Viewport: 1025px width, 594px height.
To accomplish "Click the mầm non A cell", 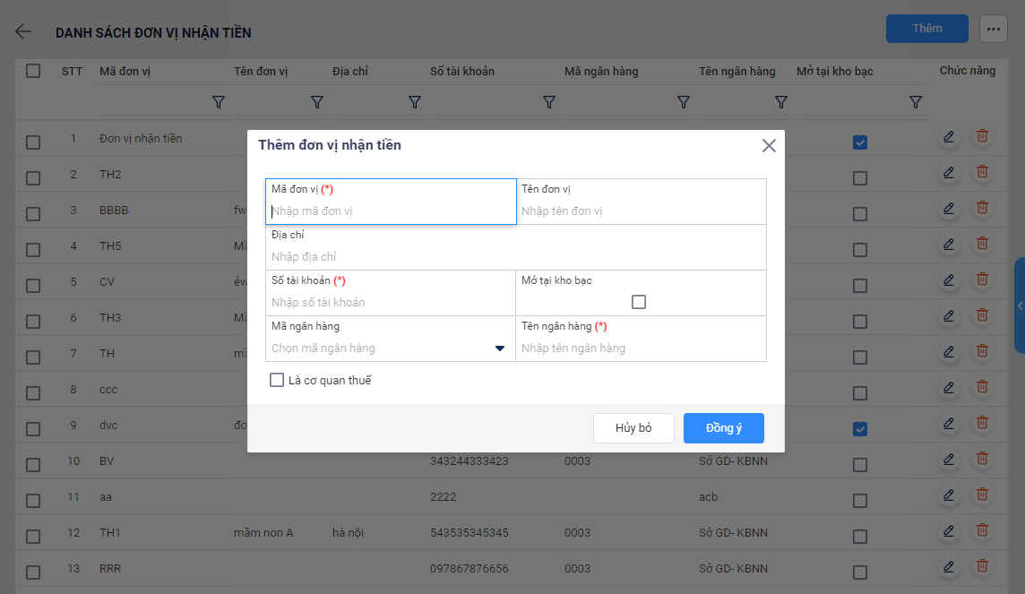I will tap(263, 532).
